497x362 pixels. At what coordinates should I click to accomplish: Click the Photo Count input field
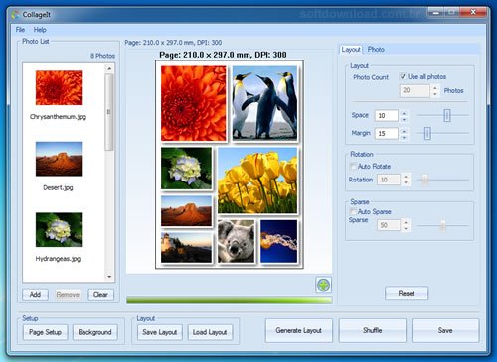[x=414, y=90]
